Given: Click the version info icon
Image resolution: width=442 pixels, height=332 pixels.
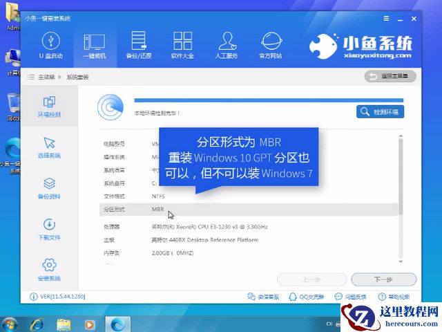Looking at the screenshot, I should point(33,297).
